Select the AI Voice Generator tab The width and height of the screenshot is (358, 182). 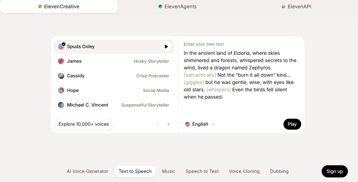click(x=87, y=171)
